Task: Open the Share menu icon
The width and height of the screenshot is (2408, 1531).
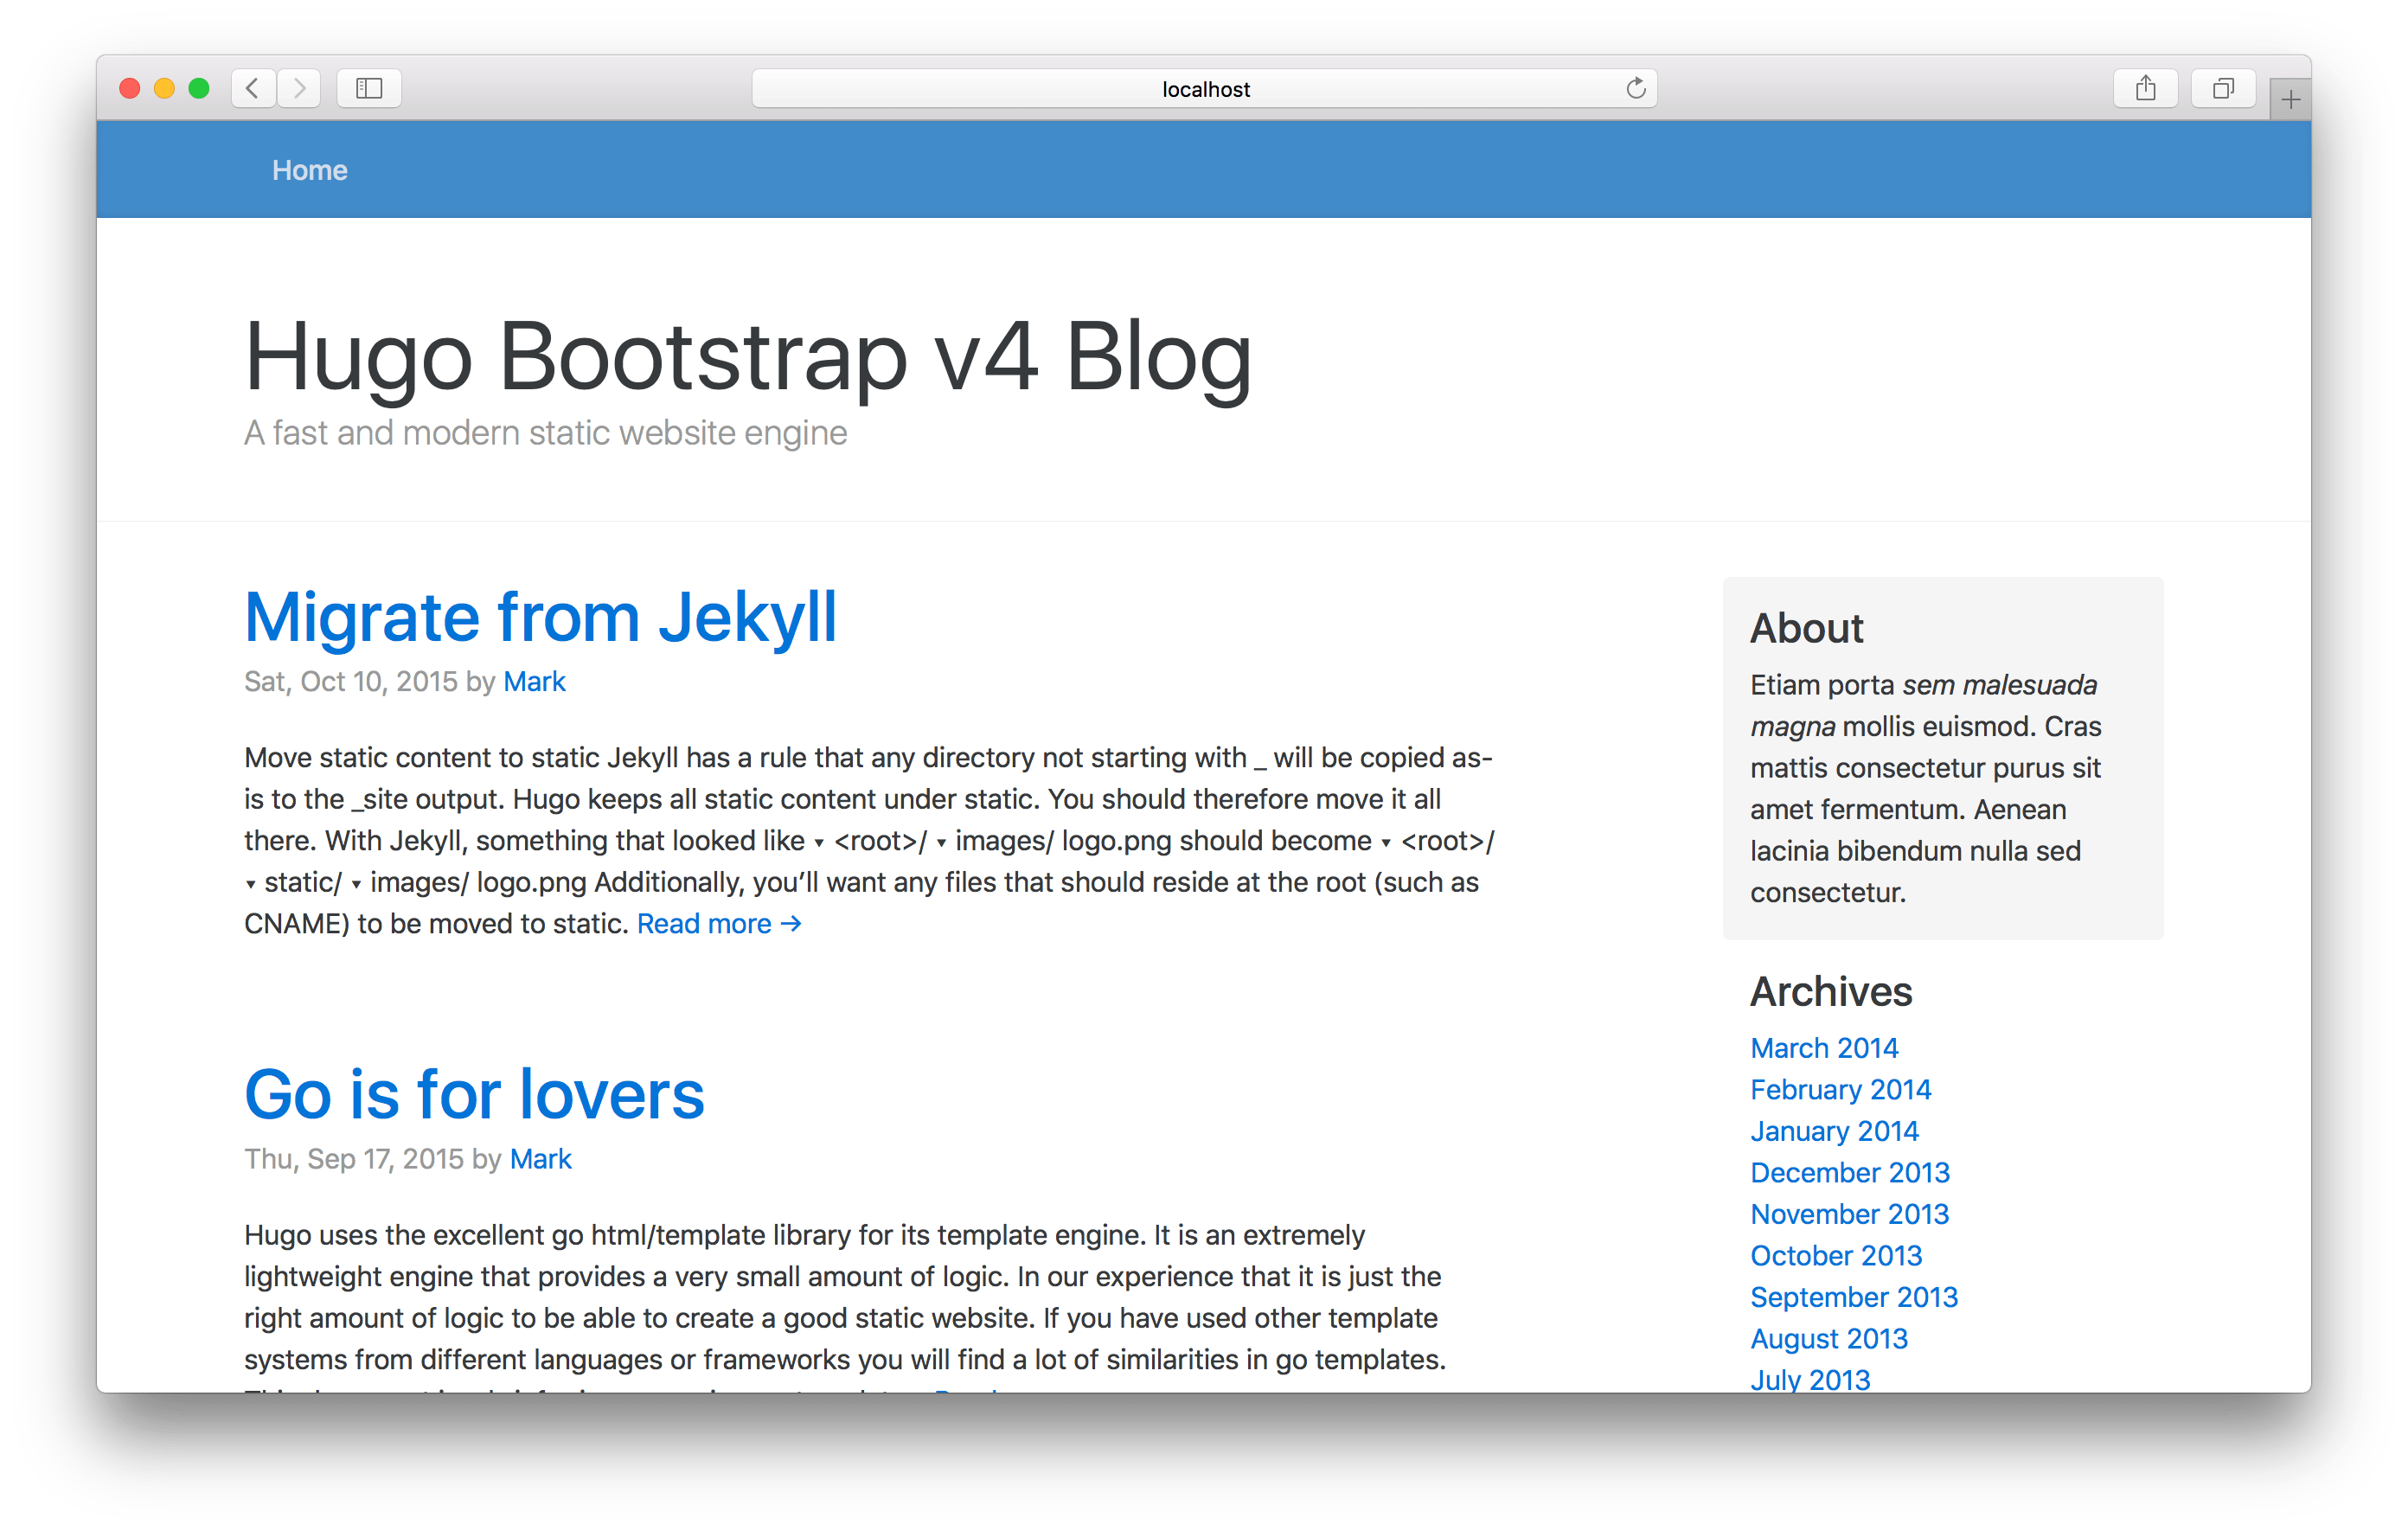Action: [x=2146, y=88]
